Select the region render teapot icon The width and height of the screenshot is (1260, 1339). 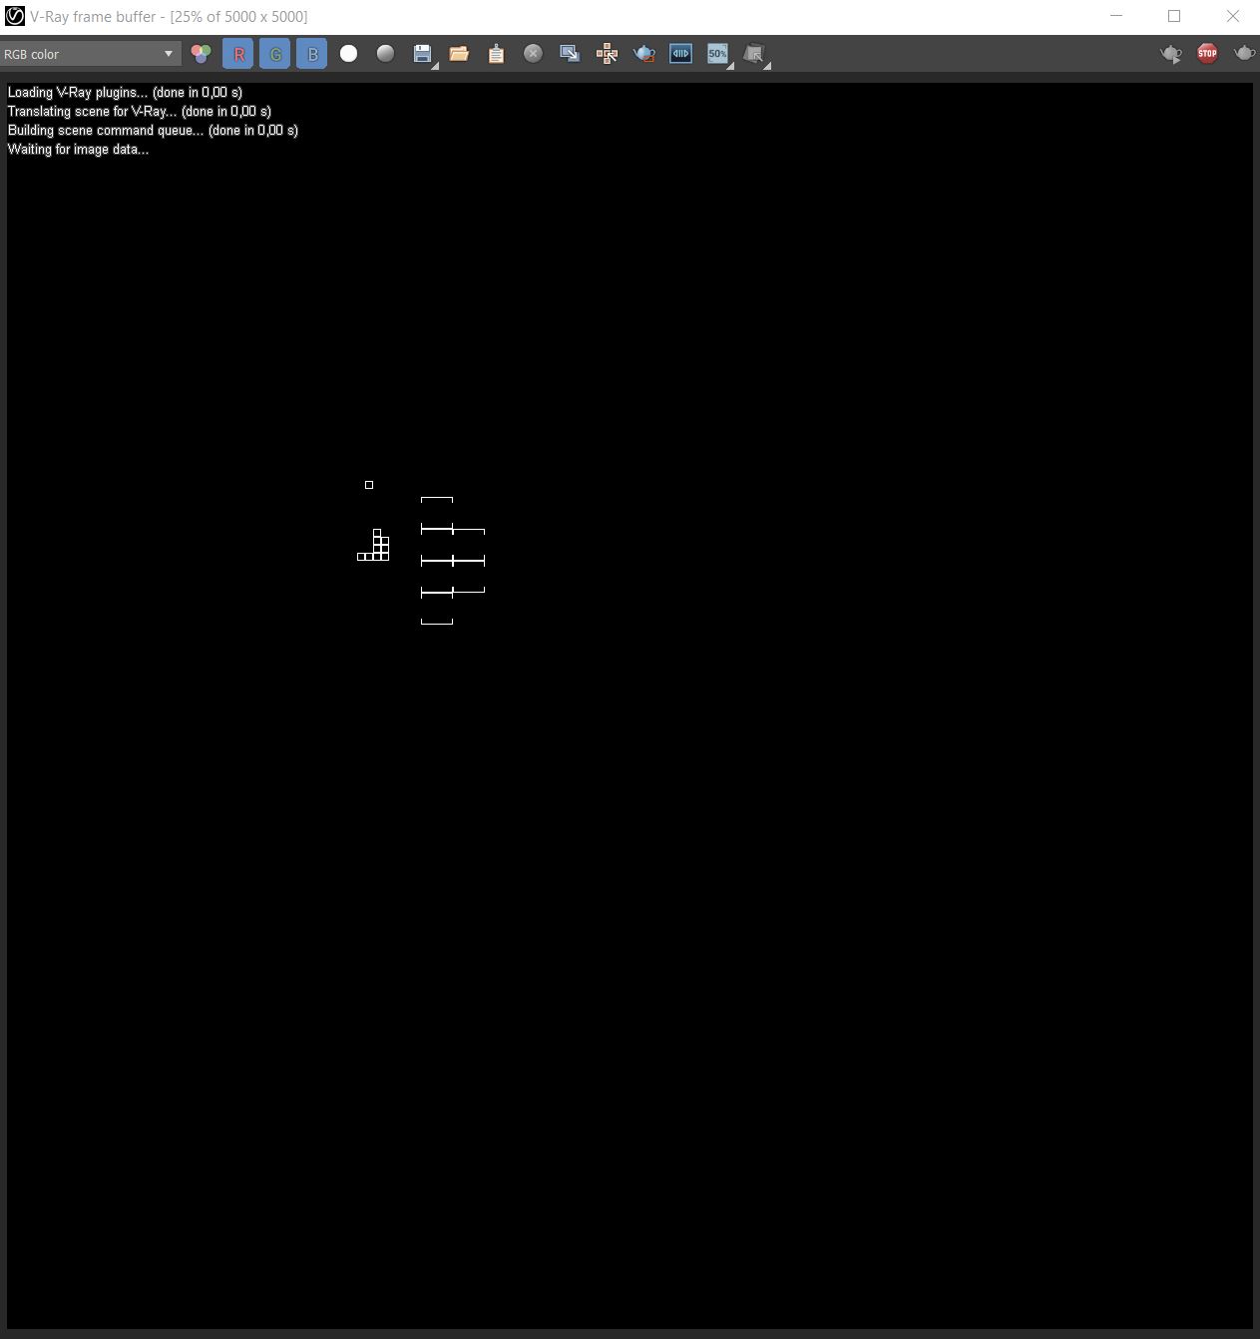[x=643, y=54]
